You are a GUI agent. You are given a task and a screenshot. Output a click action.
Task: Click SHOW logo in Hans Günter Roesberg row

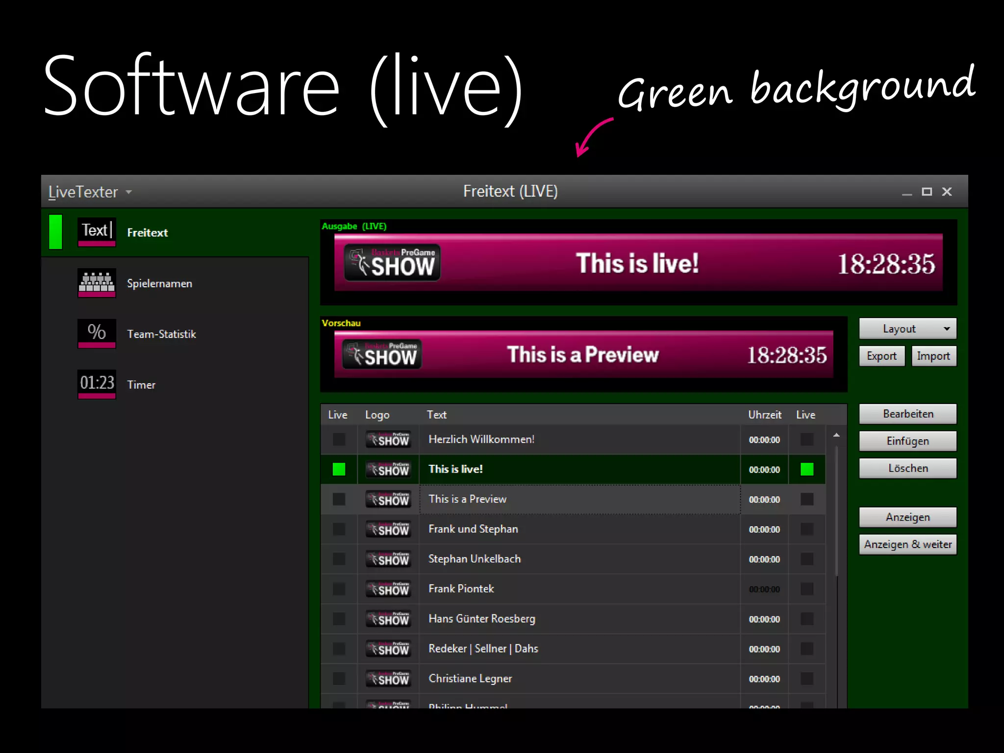388,619
